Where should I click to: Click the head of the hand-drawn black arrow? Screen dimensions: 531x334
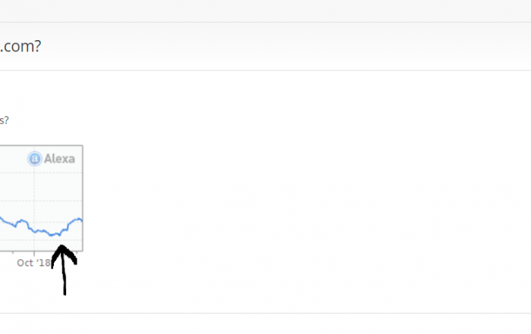[x=63, y=255]
